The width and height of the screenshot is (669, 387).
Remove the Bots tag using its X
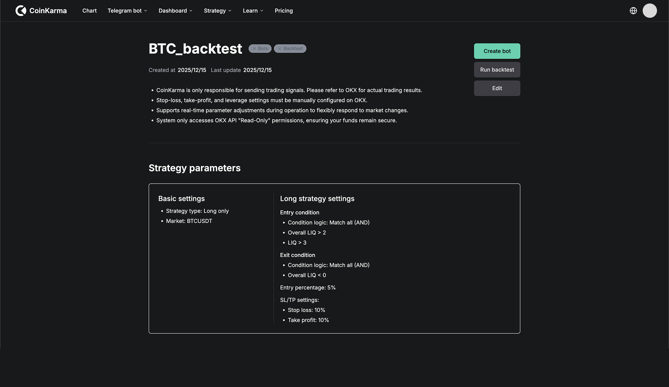coord(254,49)
